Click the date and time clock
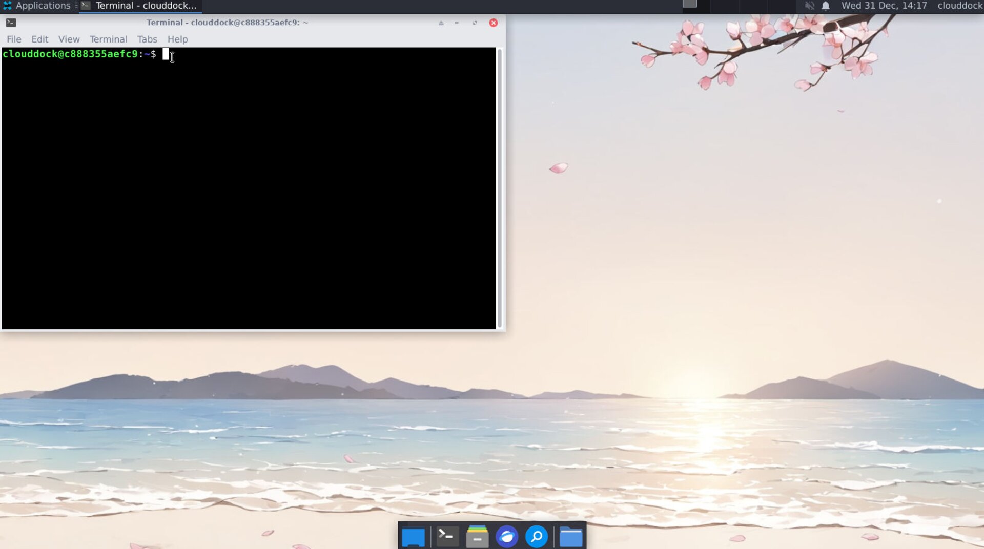 coord(884,6)
